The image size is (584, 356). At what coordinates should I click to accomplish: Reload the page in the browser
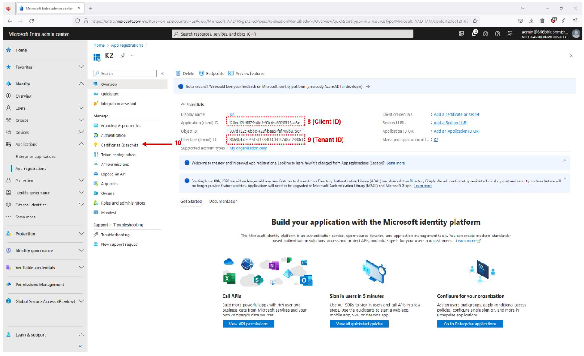point(31,21)
